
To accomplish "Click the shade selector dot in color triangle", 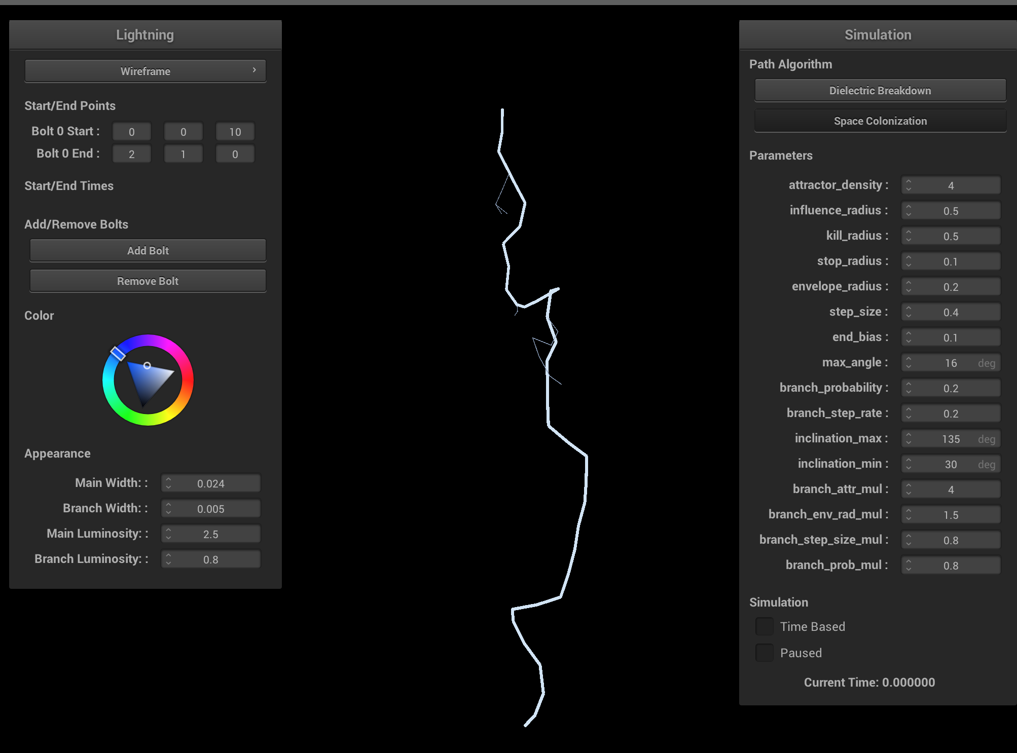I will click(147, 365).
